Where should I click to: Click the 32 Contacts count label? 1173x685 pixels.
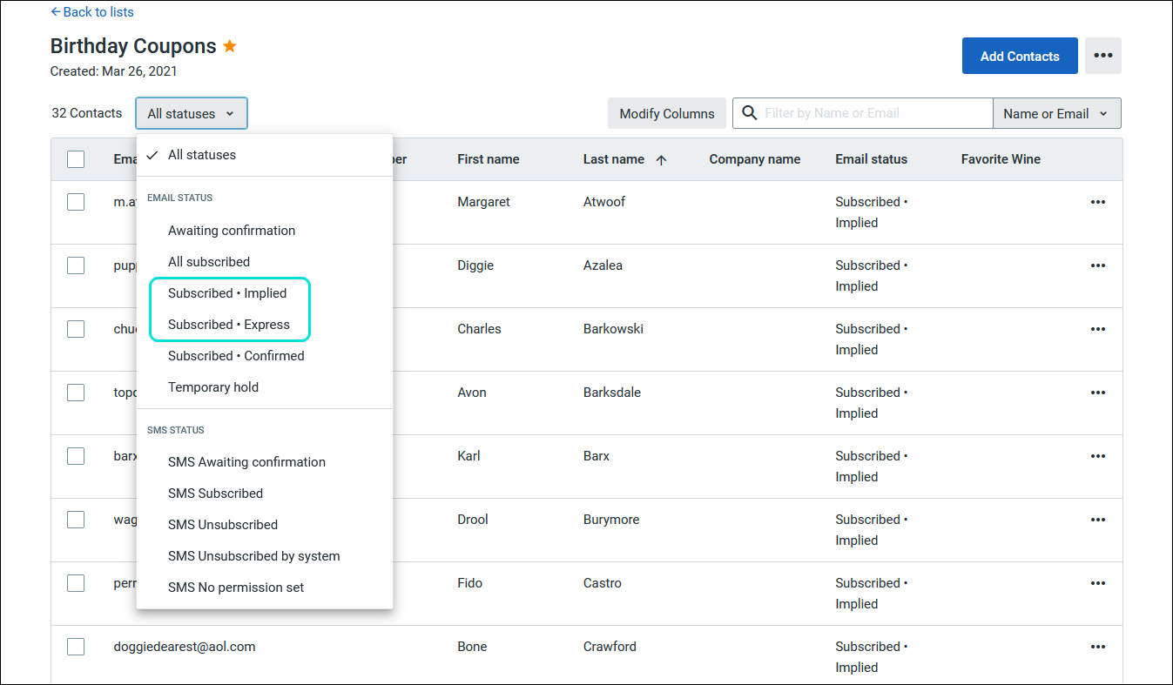pos(87,113)
